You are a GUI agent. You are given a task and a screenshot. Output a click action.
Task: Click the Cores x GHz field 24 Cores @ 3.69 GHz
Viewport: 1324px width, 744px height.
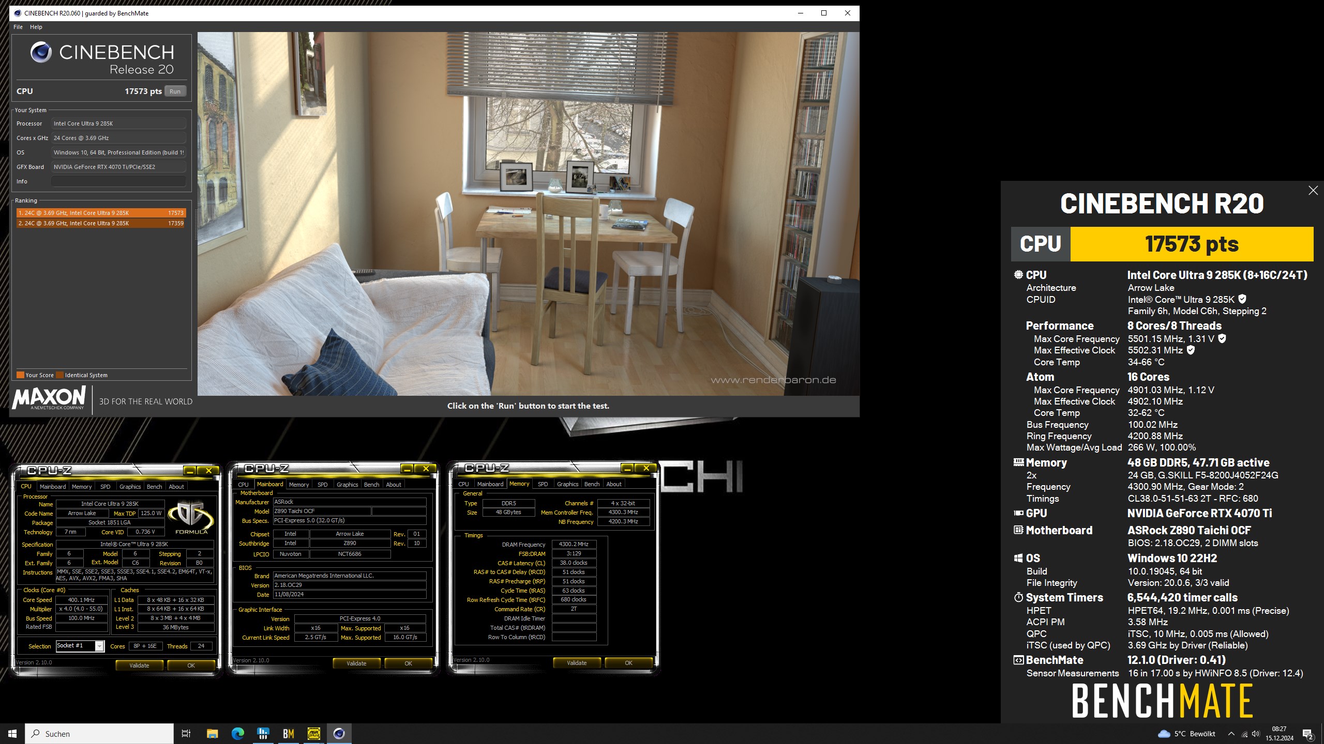(118, 138)
